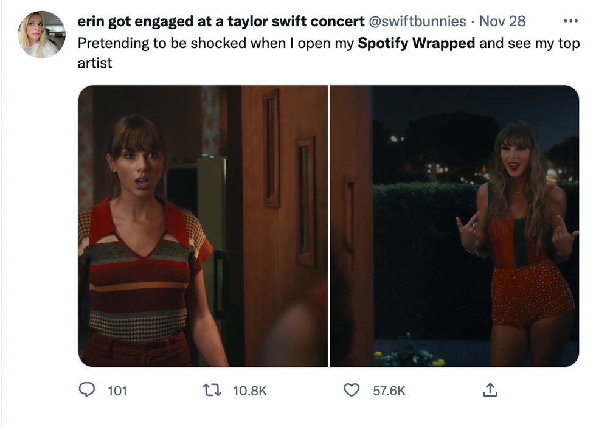
Task: Open the left photo with the striped knit top
Action: 203,226
